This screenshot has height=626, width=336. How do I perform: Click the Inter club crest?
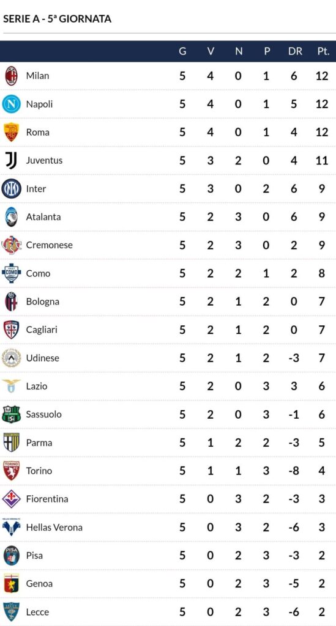[11, 189]
